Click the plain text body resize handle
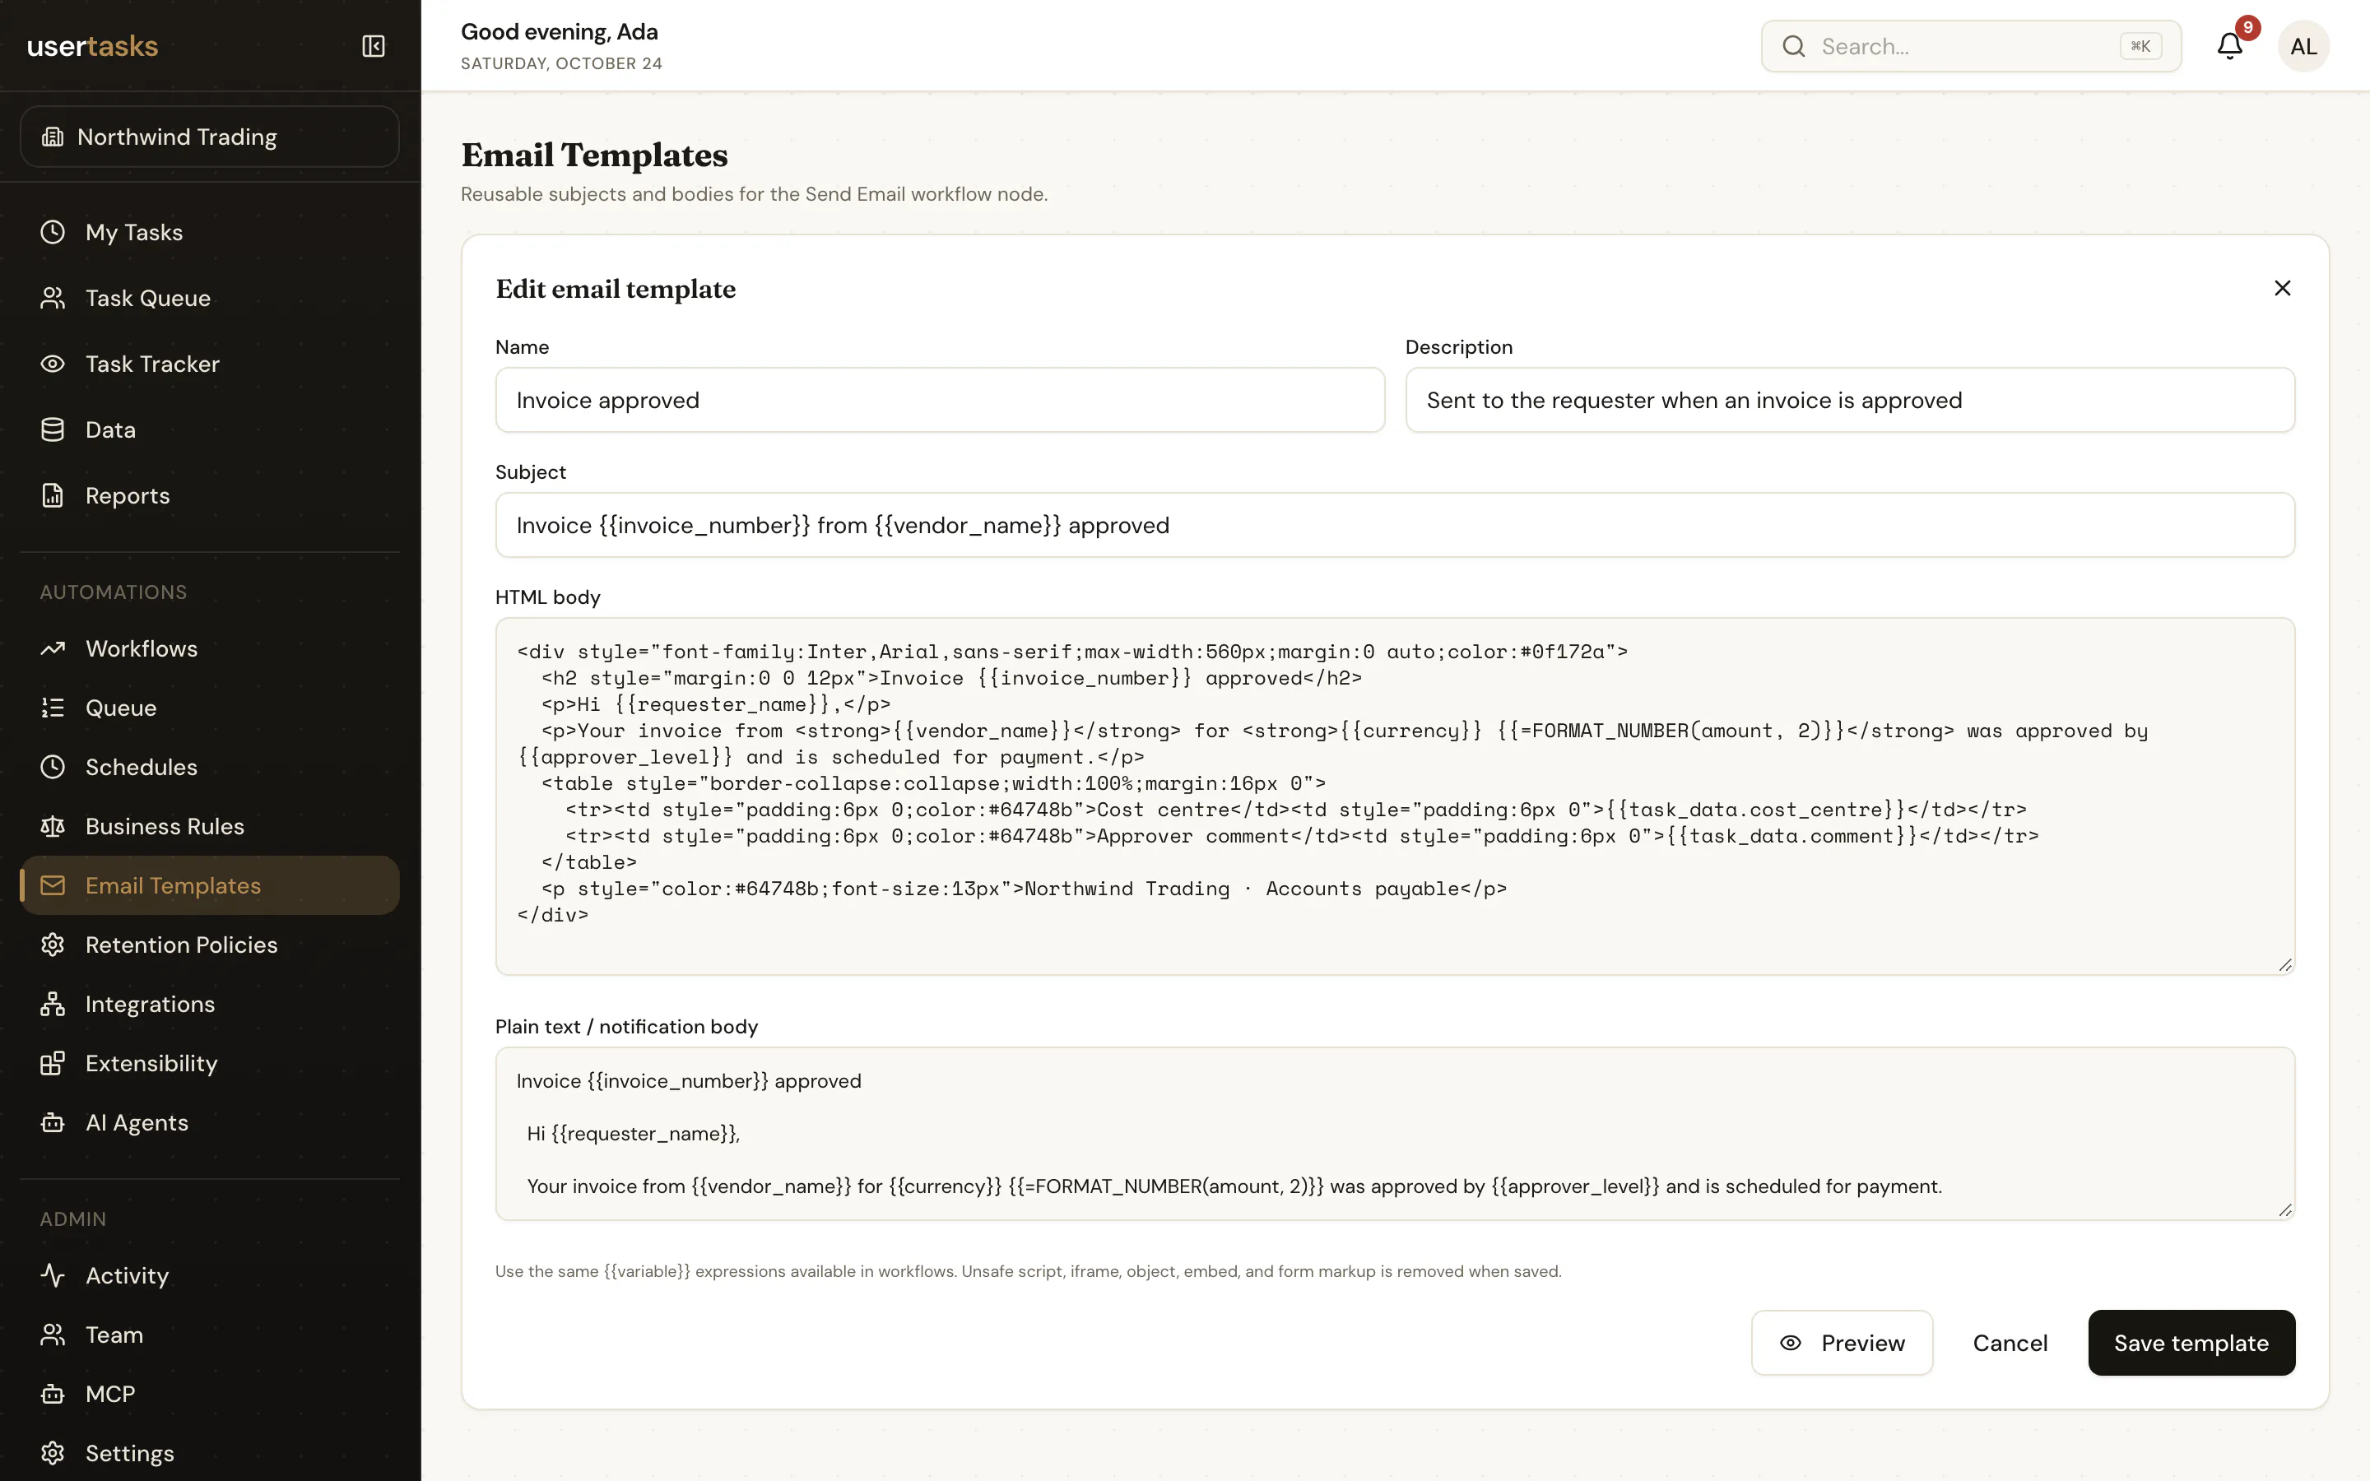The width and height of the screenshot is (2370, 1481). coord(2284,1210)
